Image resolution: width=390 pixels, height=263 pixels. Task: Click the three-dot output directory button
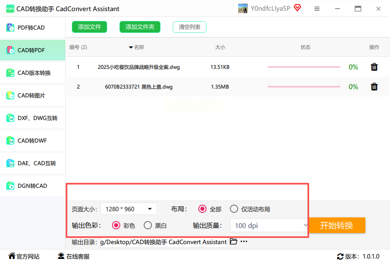[x=244, y=242]
